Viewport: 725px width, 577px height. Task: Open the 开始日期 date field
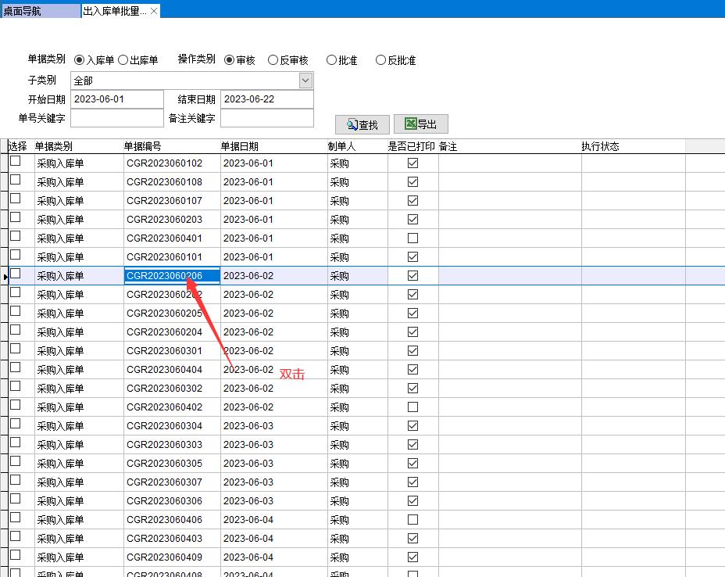116,99
